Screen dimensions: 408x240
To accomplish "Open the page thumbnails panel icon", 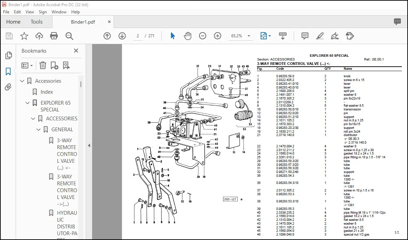I will [x=8, y=55].
